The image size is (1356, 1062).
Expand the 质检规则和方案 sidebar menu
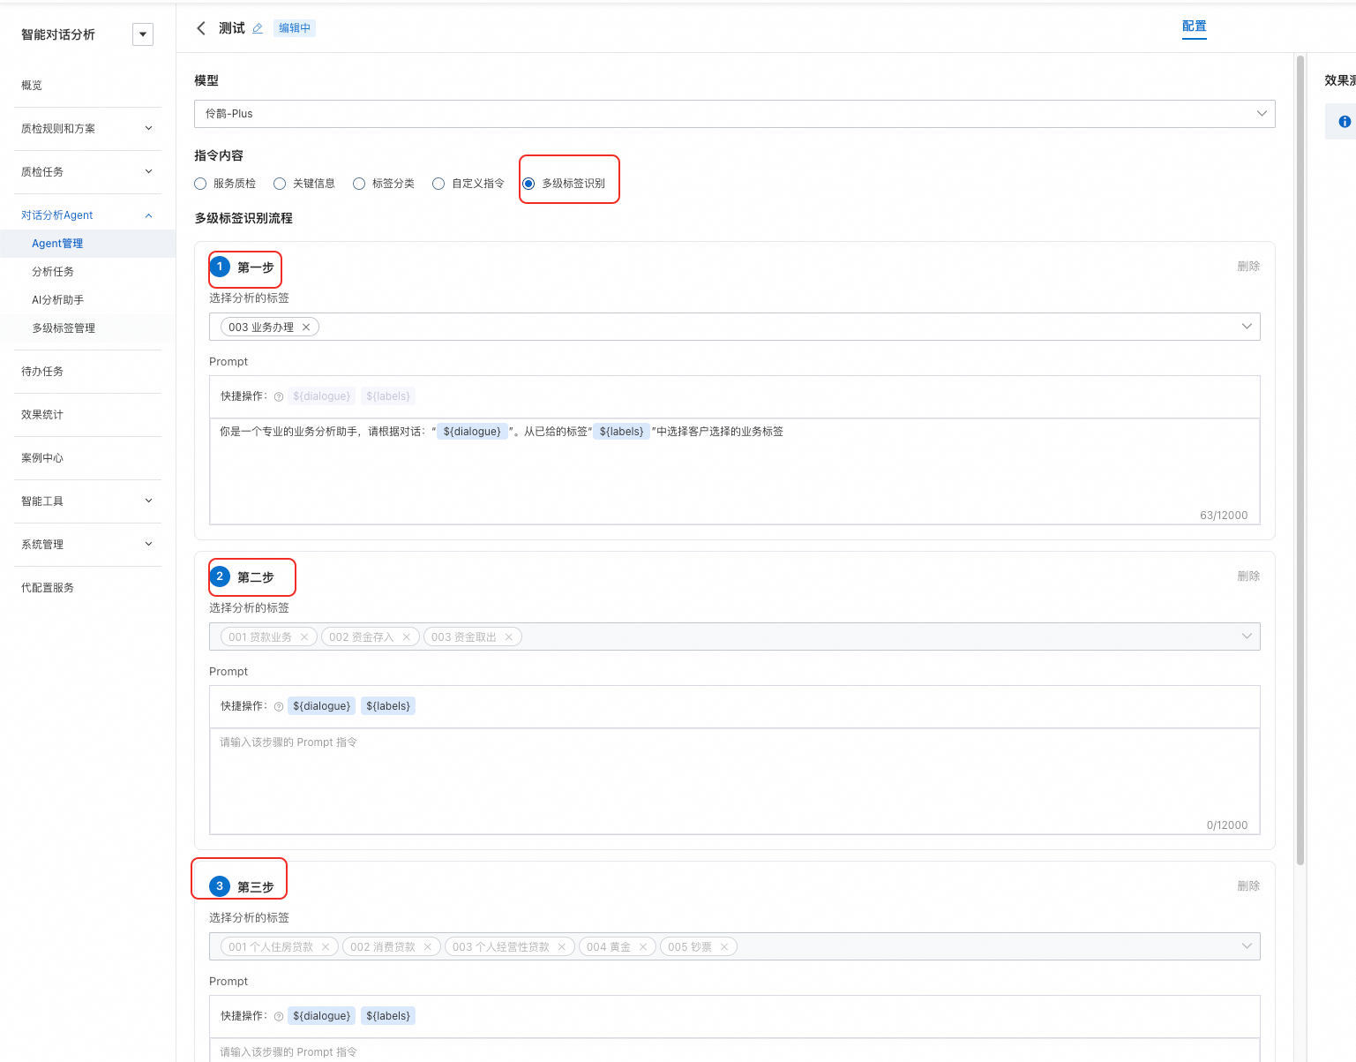(87, 129)
